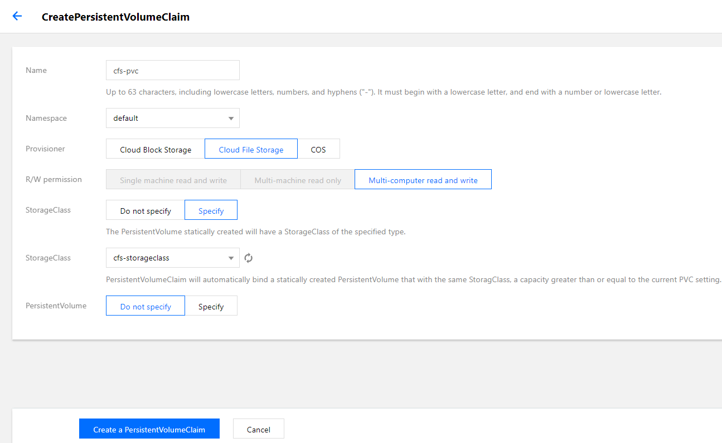Set PersistentVolume to Do not specify
The height and width of the screenshot is (443, 722).
(x=146, y=306)
